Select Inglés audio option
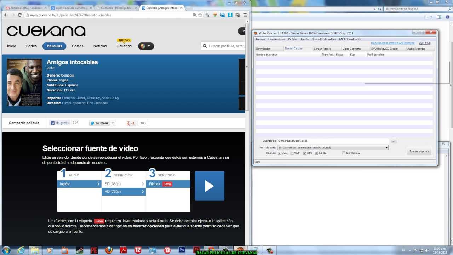This screenshot has width=453, height=255. pos(79,184)
